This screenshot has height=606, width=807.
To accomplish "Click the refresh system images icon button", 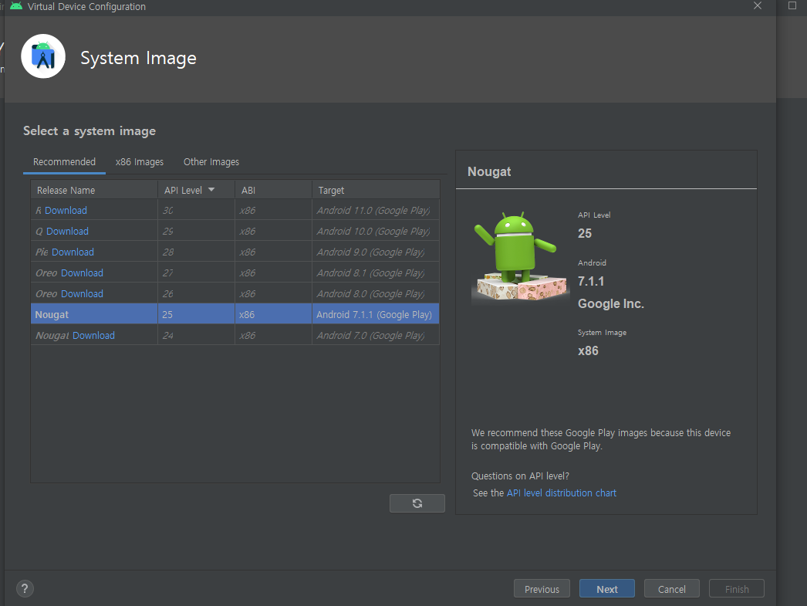I will 417,503.
